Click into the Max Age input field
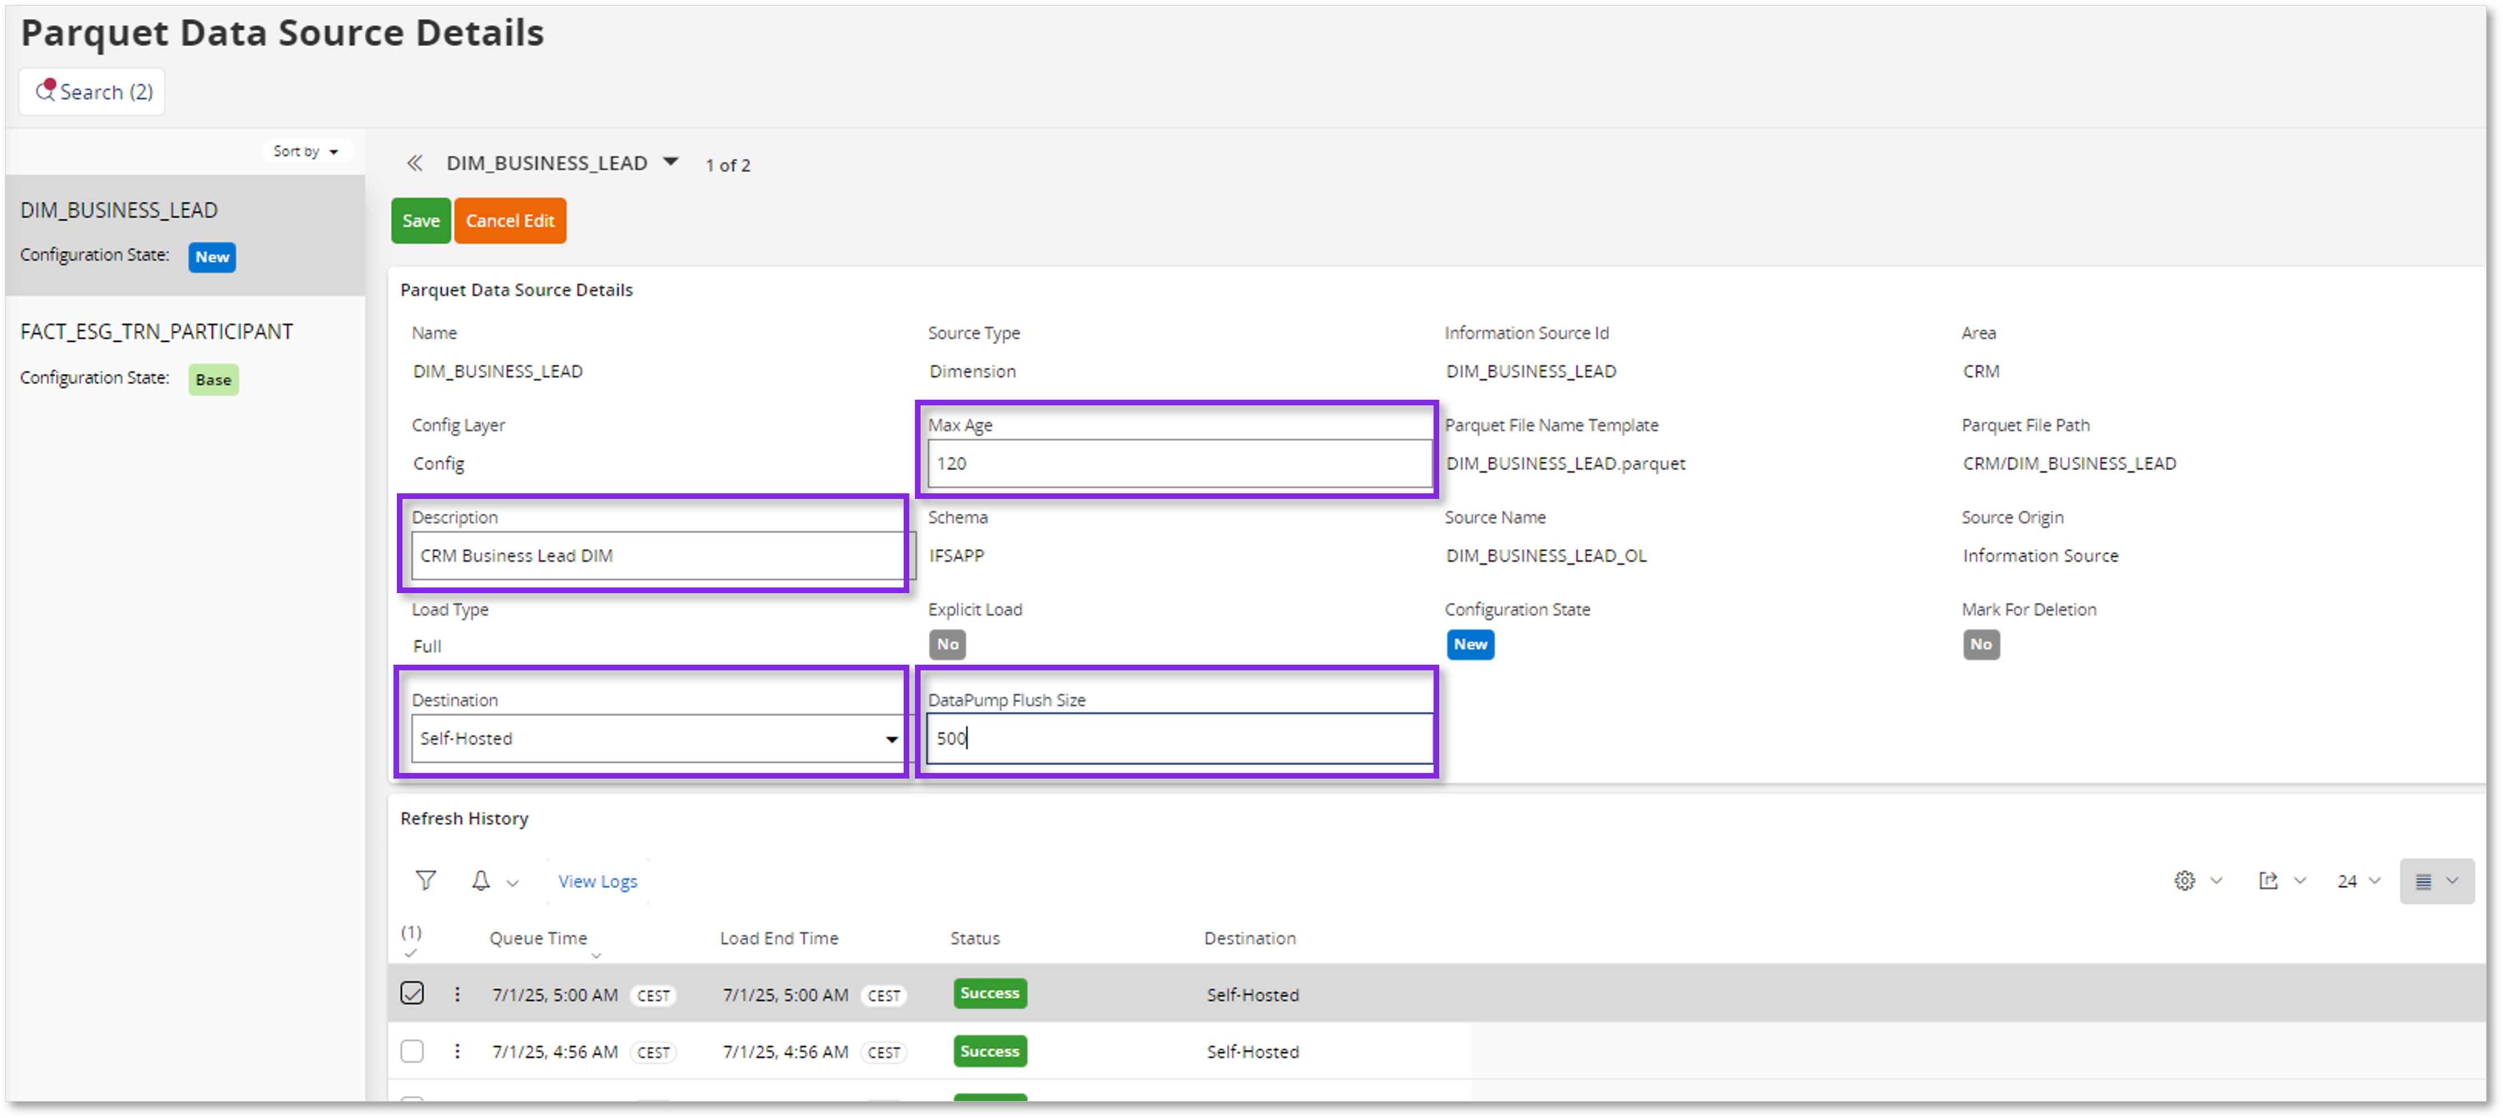Screen dimensions: 2503x1118 (x=1179, y=464)
